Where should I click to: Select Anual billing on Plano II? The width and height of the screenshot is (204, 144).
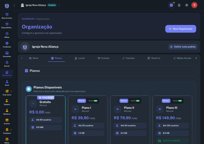[135, 101]
